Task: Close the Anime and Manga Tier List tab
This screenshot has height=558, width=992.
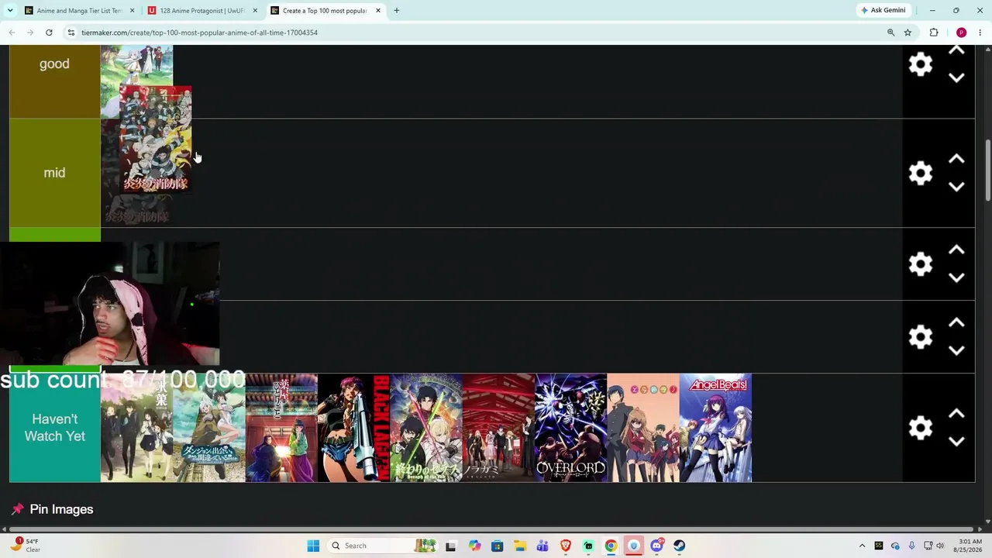Action: (132, 11)
